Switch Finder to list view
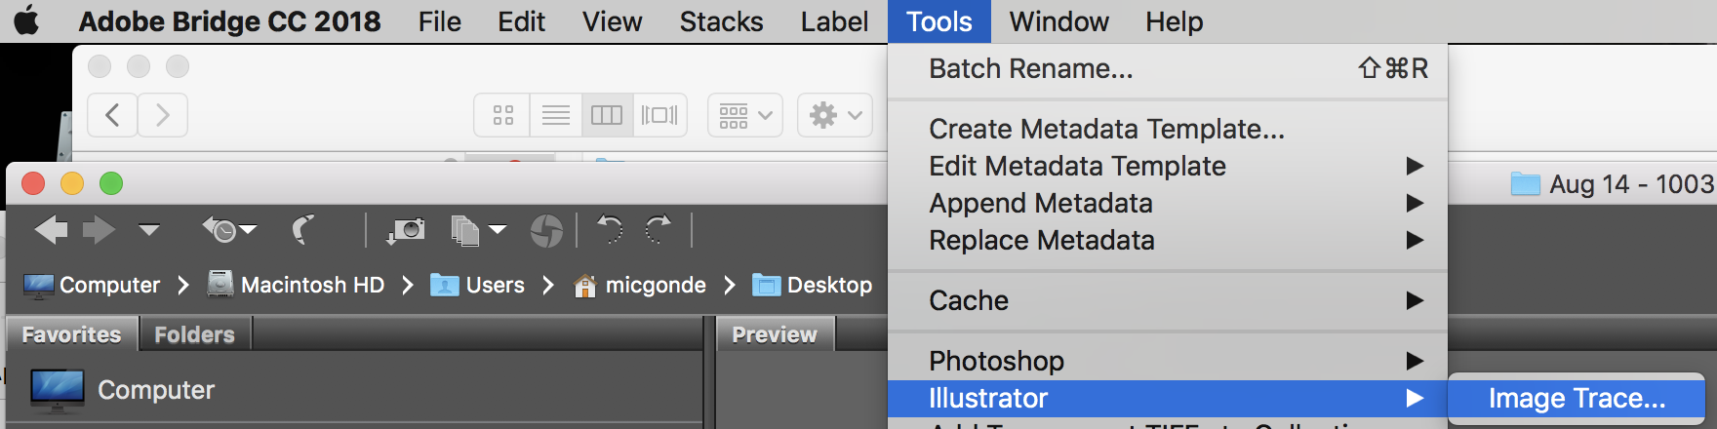The image size is (1717, 429). (x=556, y=115)
